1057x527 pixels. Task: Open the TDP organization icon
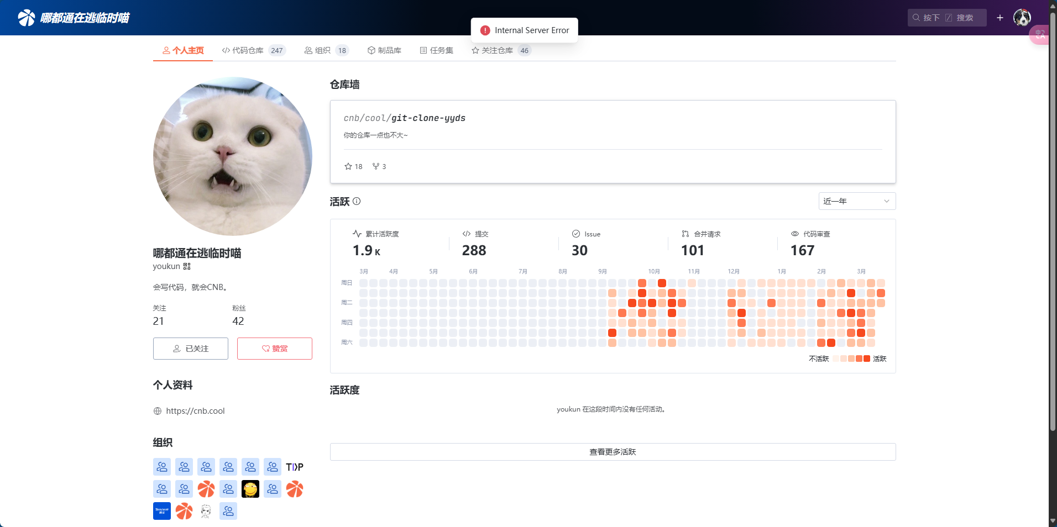click(294, 467)
